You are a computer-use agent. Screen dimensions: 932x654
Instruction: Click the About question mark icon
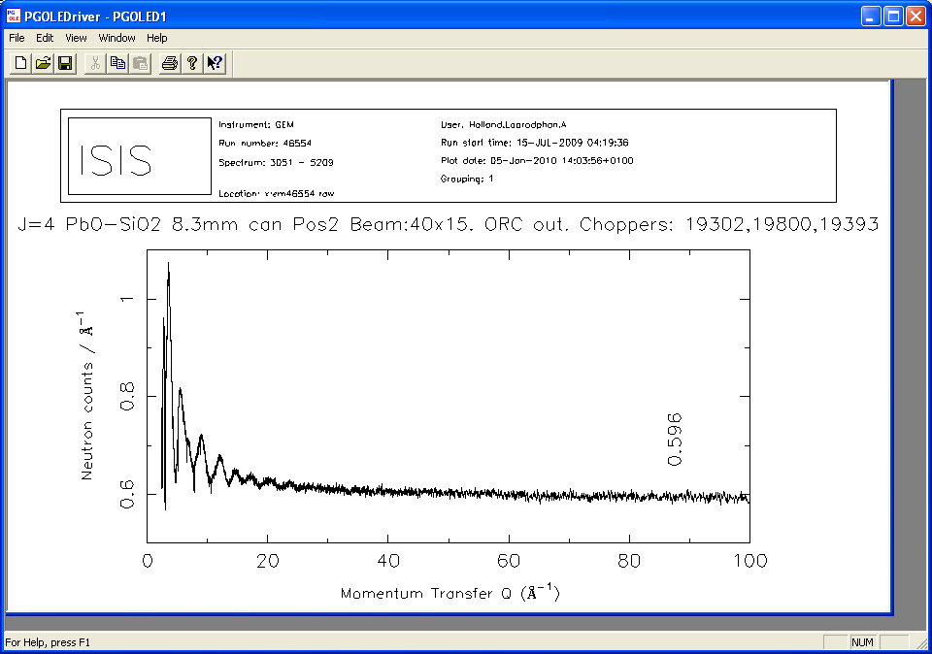pos(192,63)
